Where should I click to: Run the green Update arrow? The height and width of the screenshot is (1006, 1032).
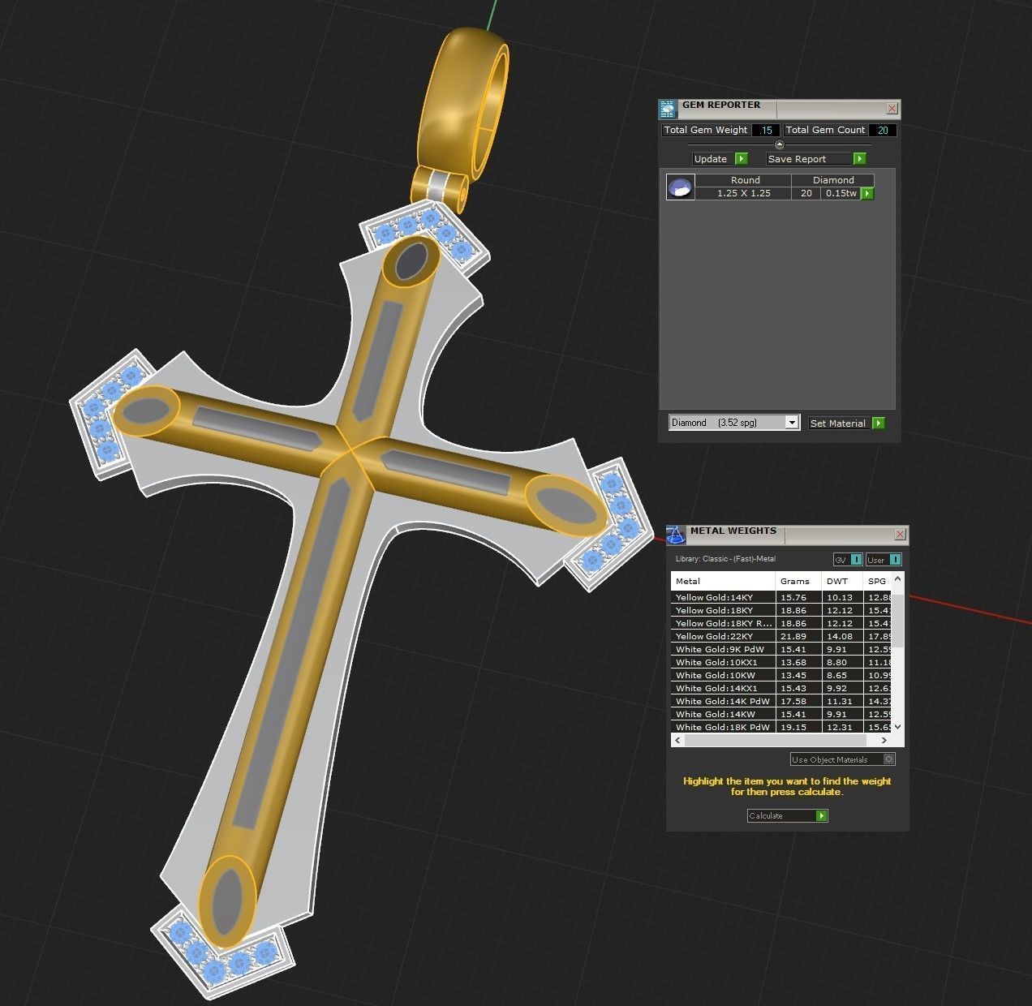point(741,159)
